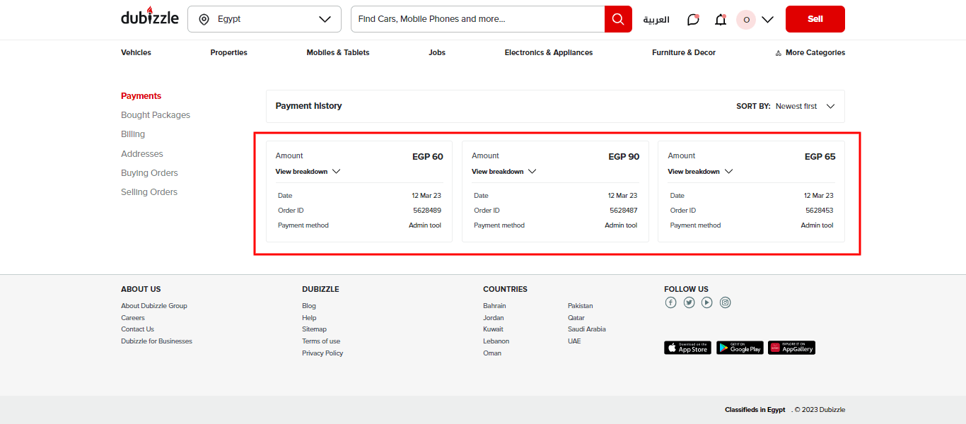Open the chat messages icon

(692, 19)
